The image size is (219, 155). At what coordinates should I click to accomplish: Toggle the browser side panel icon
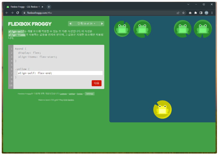(x=201, y=13)
